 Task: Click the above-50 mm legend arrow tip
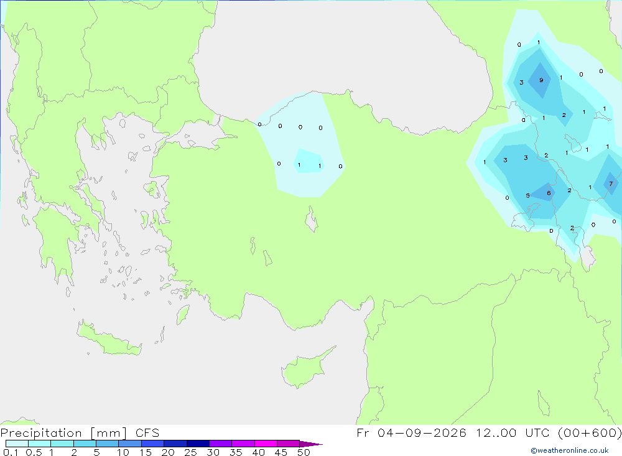tap(311, 444)
